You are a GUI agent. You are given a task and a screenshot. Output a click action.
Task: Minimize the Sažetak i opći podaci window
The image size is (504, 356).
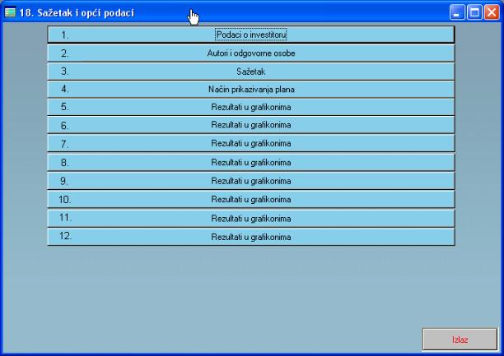click(457, 12)
